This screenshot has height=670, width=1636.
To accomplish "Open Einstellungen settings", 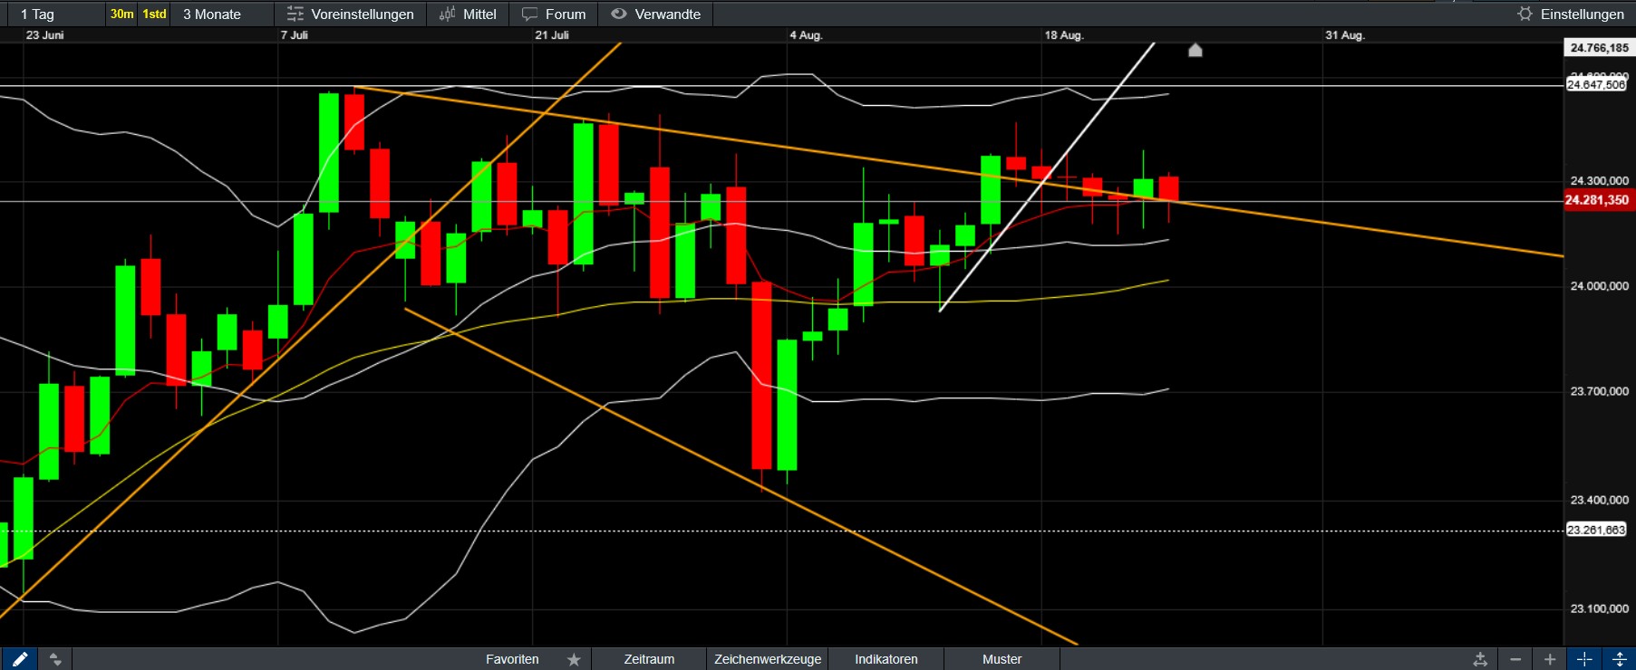I will pos(1572,14).
